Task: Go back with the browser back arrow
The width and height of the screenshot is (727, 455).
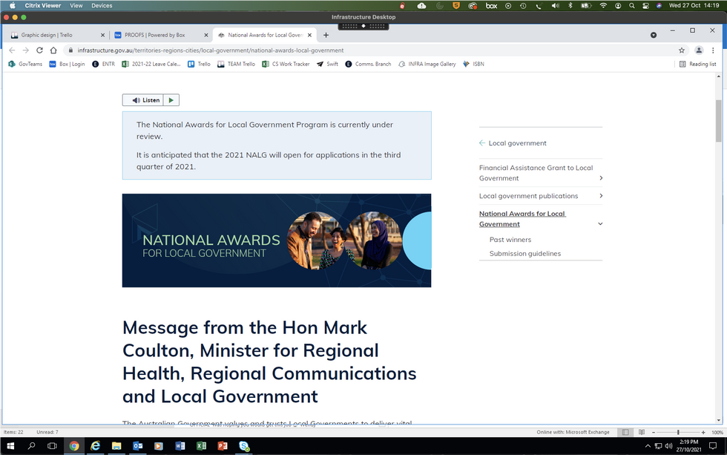Action: point(12,50)
